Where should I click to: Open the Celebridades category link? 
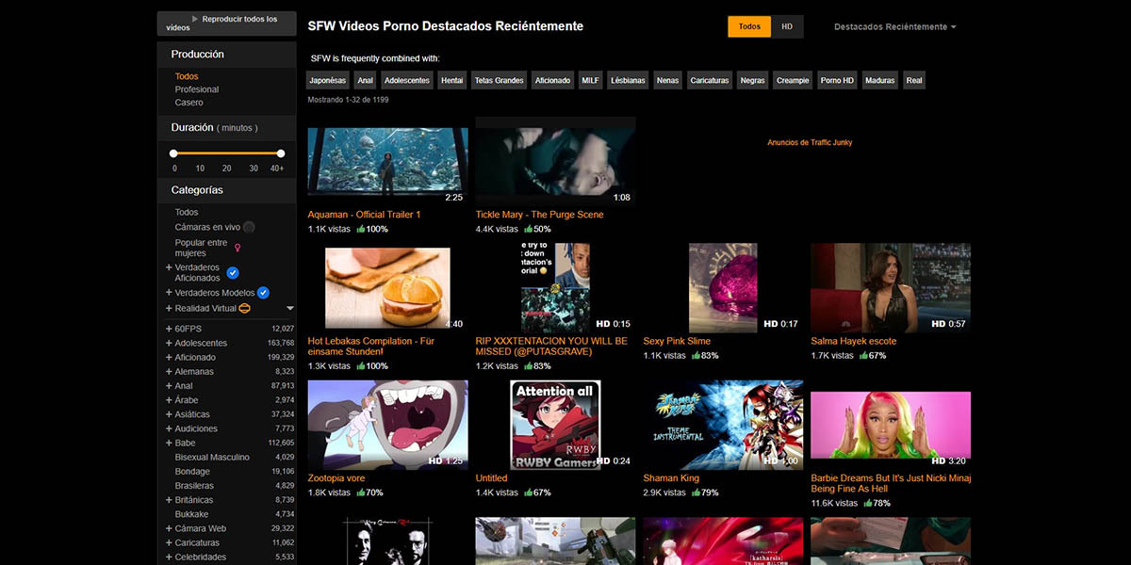(201, 557)
